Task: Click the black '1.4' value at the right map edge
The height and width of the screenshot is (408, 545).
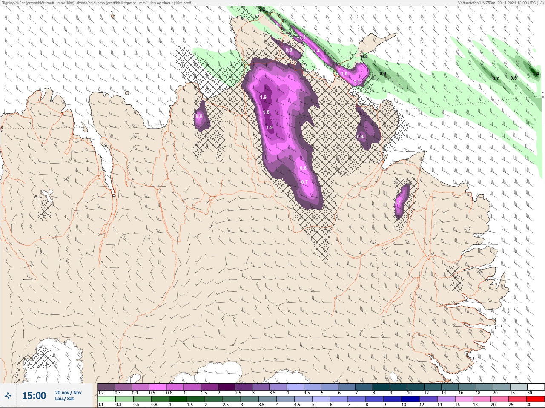Action: click(536, 74)
